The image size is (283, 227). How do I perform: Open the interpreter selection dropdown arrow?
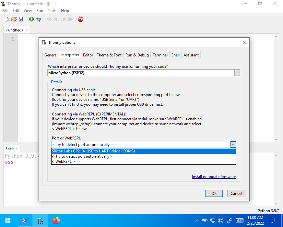[x=237, y=73]
